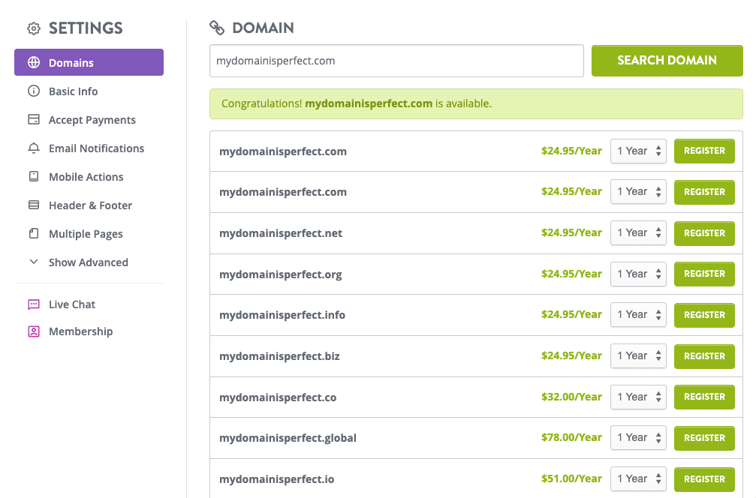756x498 pixels.
Task: Go to Accept Payments settings
Action: [x=92, y=120]
